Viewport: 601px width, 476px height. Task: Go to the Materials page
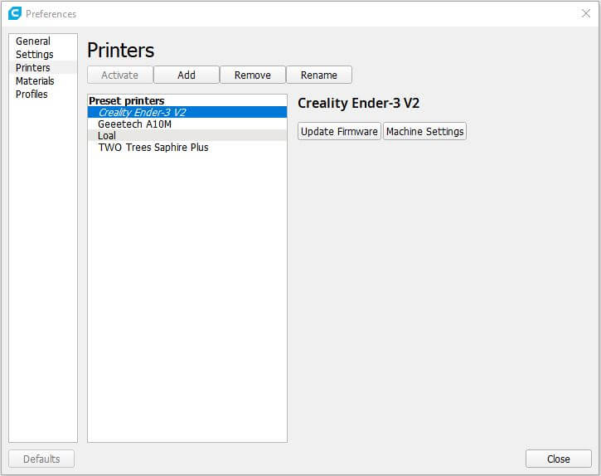[x=35, y=80]
